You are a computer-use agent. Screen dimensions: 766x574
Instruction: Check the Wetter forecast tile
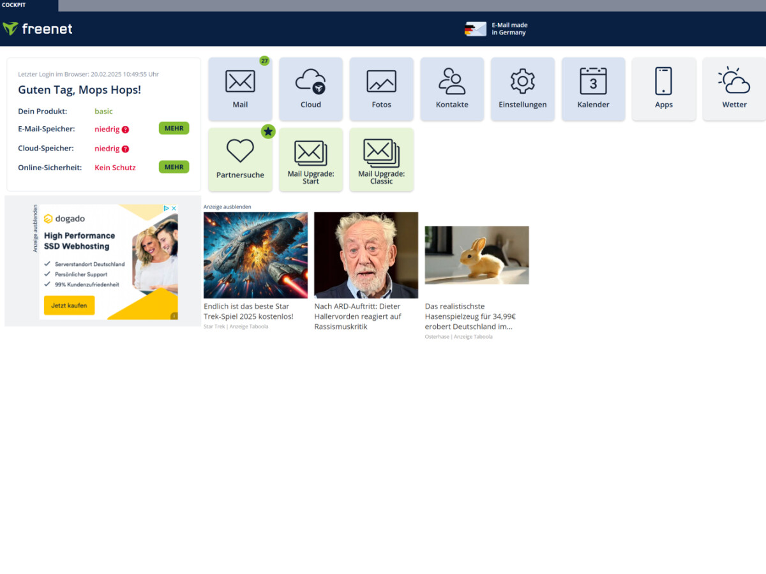[x=734, y=89]
